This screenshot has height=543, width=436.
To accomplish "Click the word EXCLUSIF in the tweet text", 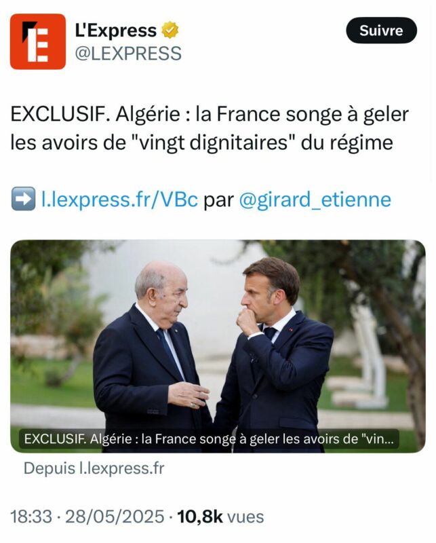I will point(60,114).
